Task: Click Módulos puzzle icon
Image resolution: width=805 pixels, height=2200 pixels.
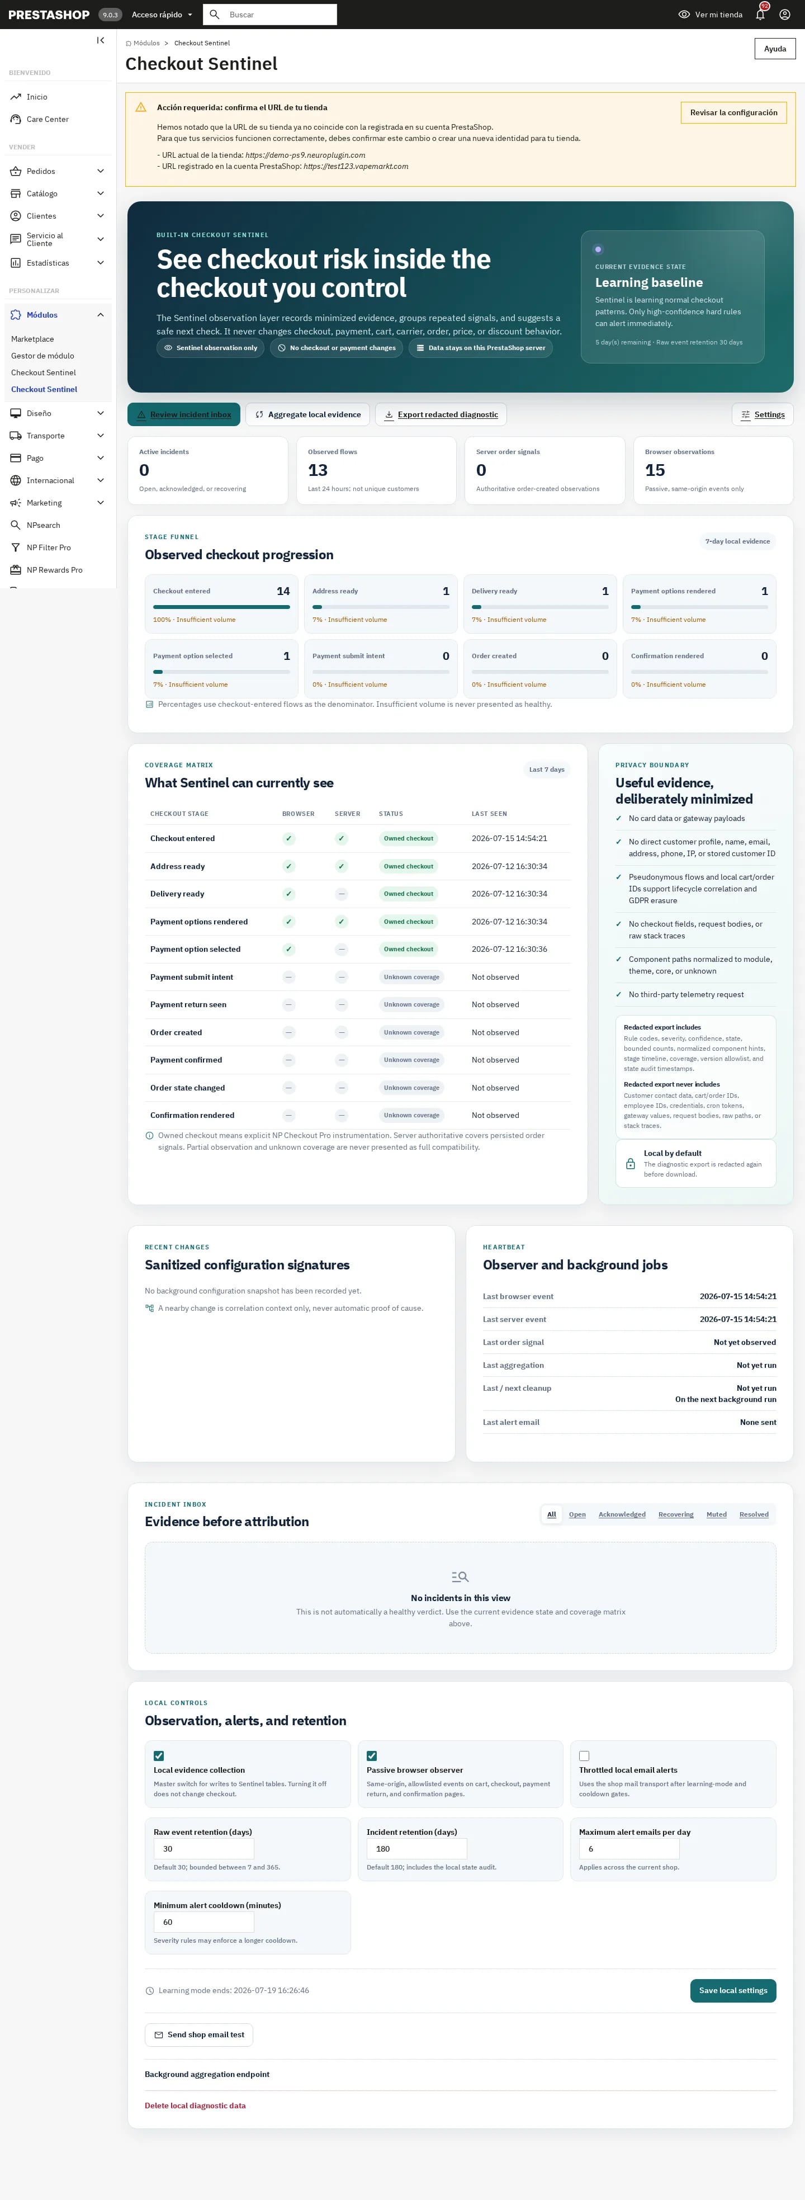Action: tap(15, 315)
